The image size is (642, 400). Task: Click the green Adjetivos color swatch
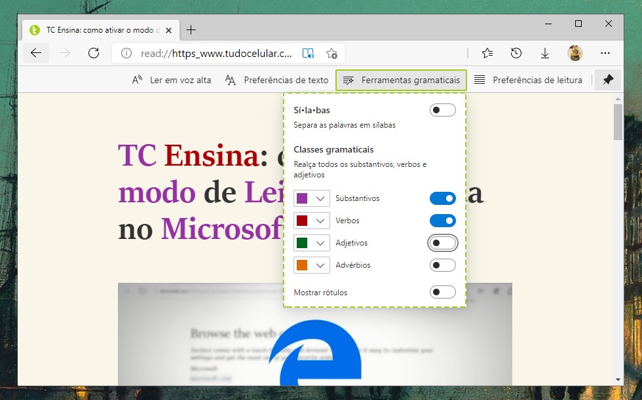point(302,243)
